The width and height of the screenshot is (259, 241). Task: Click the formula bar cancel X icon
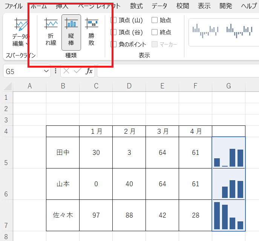[x=66, y=71]
